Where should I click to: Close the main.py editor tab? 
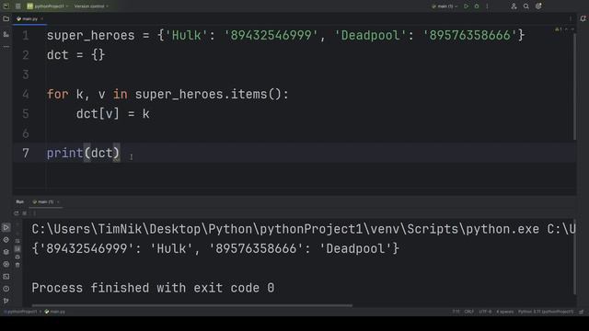pos(42,18)
